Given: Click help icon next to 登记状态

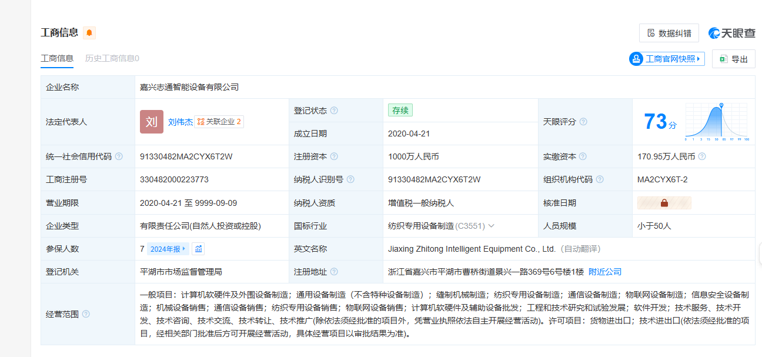Looking at the screenshot, I should click(x=334, y=111).
